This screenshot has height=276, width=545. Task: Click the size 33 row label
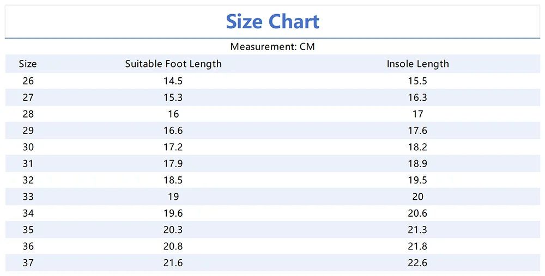pos(28,197)
